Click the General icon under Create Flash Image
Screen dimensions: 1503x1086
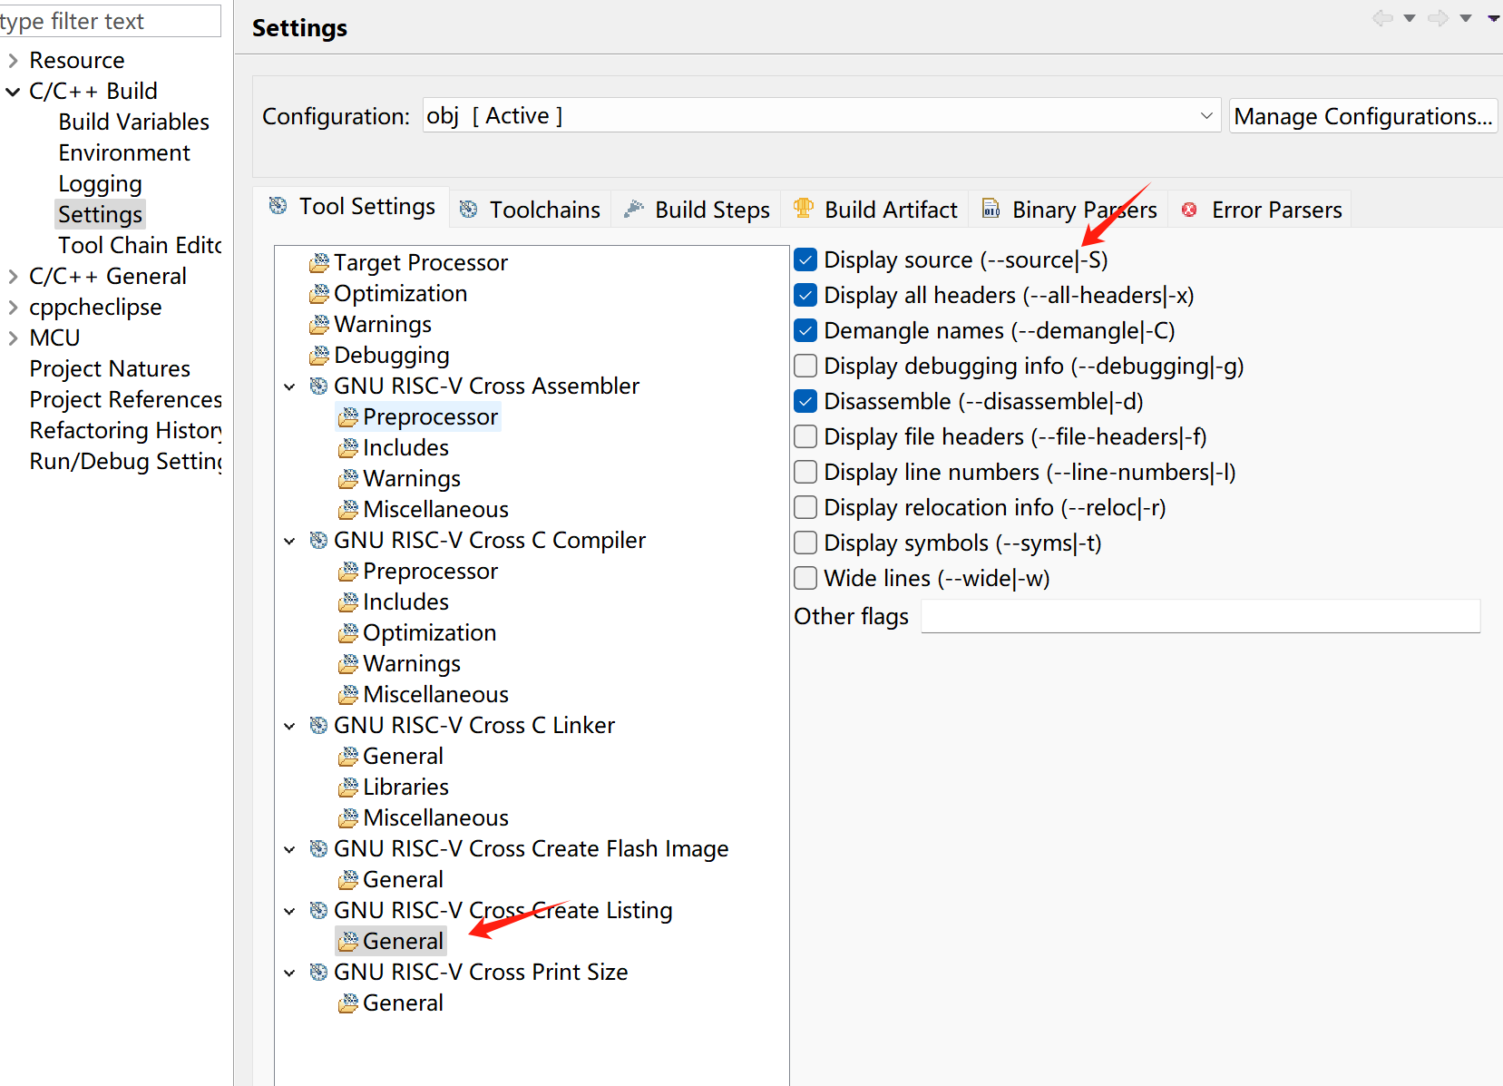(348, 880)
